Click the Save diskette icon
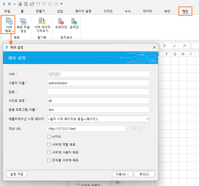Screen dimensions: 199x186 [x=26, y=4]
